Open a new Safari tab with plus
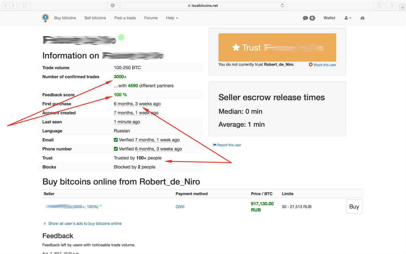Image resolution: width=406 pixels, height=254 pixels. [x=403, y=7]
